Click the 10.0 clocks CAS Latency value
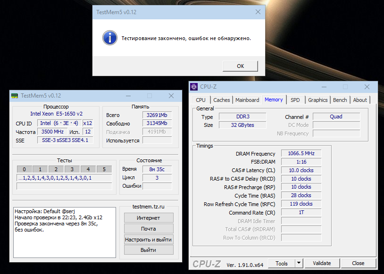The image size is (384, 274). [x=301, y=170]
